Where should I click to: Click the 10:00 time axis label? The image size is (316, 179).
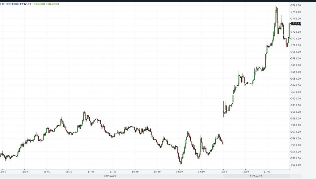[223, 172]
